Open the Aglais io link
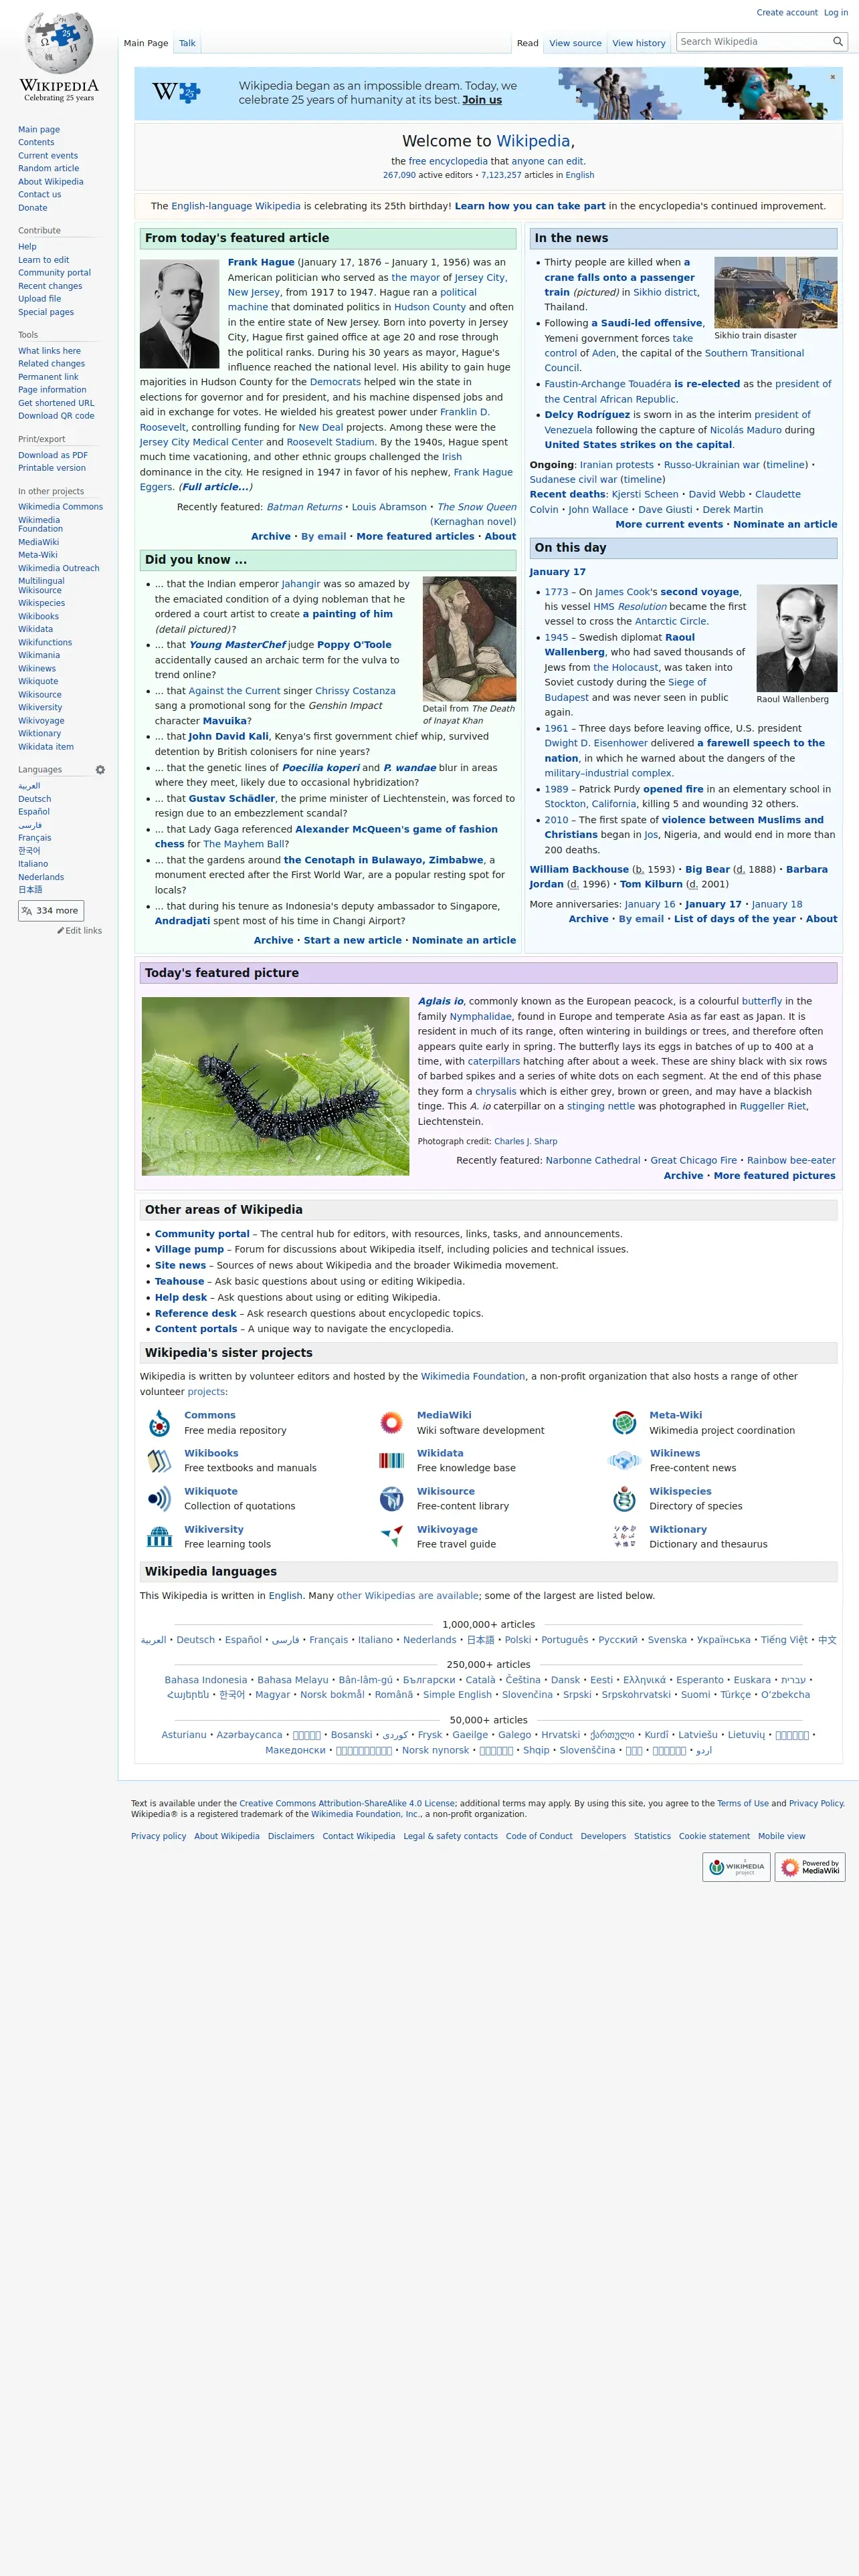 click(x=440, y=1001)
